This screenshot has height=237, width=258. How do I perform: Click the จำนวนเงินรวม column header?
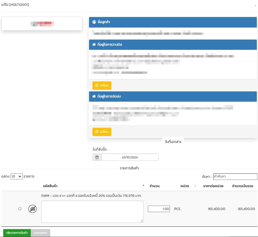point(242,186)
